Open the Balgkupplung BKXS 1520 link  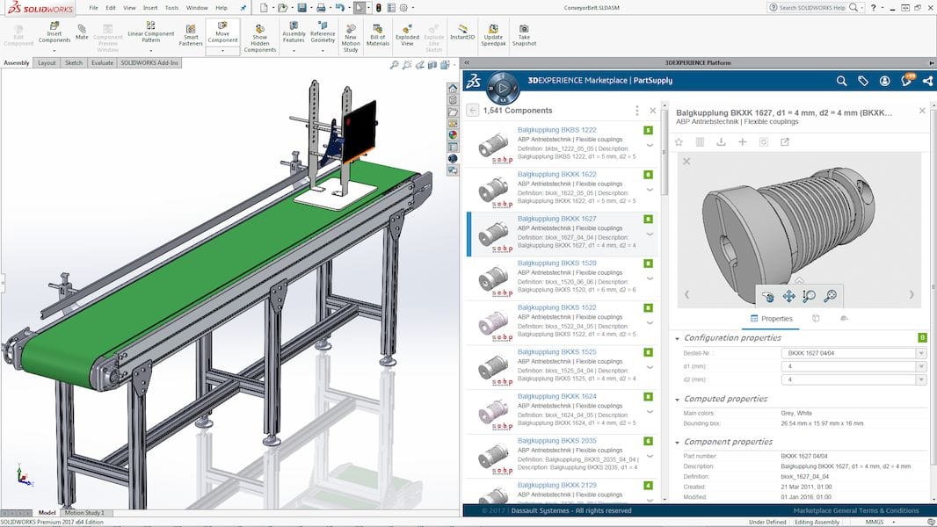point(556,263)
